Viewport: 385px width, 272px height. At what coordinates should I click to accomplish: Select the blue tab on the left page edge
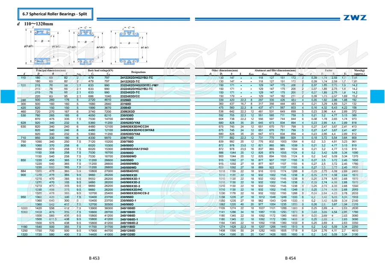click(8, 97)
